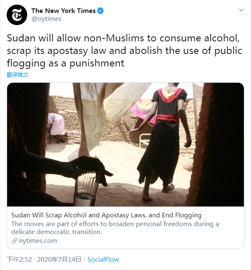Open the SocialFlow source link
251x270 pixels.
[x=103, y=260]
